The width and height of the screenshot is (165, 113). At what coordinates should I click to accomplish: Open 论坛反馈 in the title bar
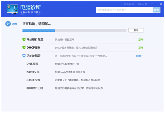coord(142,4)
